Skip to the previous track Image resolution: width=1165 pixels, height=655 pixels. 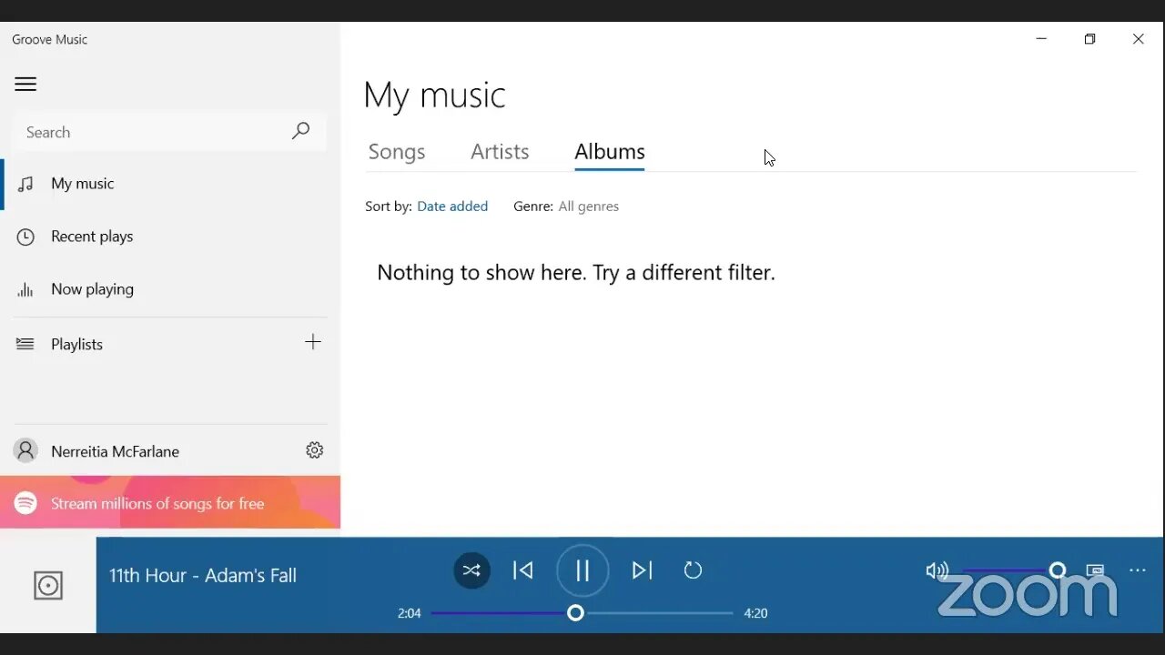[x=523, y=570]
